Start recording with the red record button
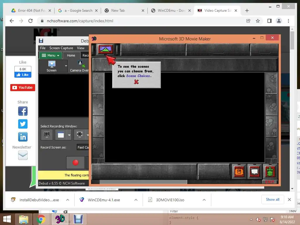The height and width of the screenshot is (225, 300). 75,162
